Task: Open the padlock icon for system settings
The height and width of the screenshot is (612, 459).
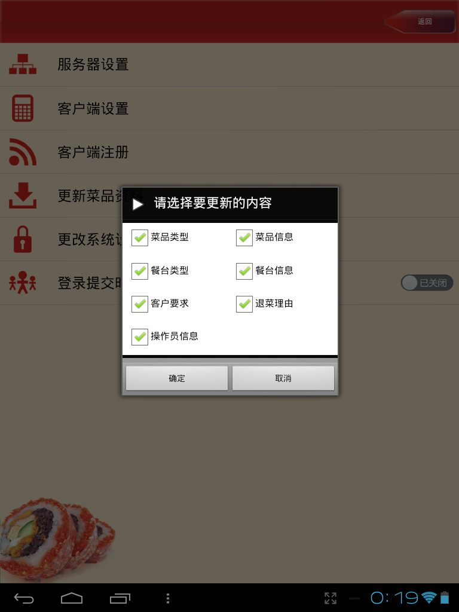Action: 23,239
